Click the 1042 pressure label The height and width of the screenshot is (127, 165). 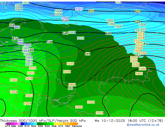139,73
